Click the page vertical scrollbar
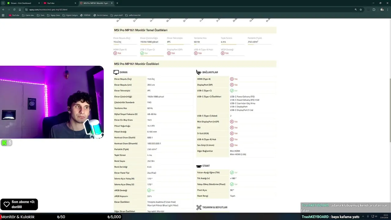Viewport: 391px width, 220px height. (390, 110)
